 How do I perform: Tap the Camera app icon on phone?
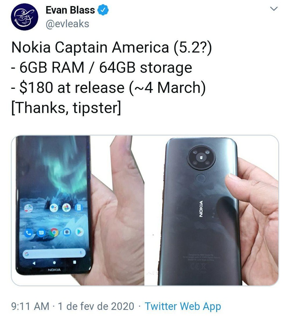pos(67,232)
